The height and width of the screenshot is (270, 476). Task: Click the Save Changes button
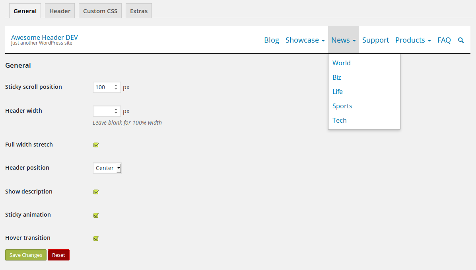[x=26, y=255]
